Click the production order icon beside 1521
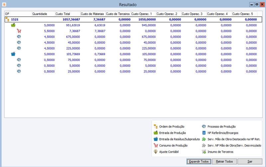266x167 pixels. coord(7,19)
